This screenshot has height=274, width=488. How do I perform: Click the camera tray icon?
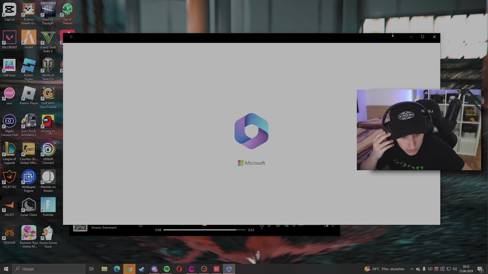coord(430,269)
